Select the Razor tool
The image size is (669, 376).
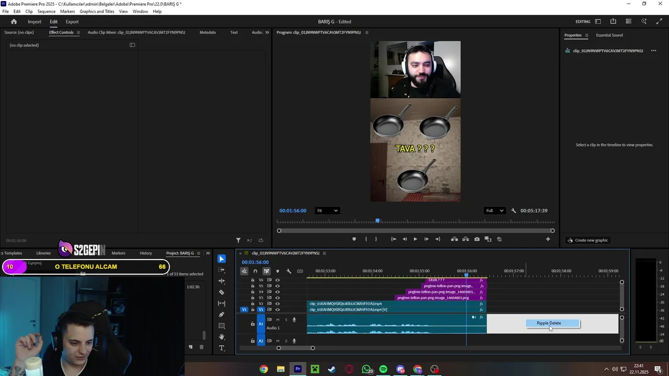[222, 292]
